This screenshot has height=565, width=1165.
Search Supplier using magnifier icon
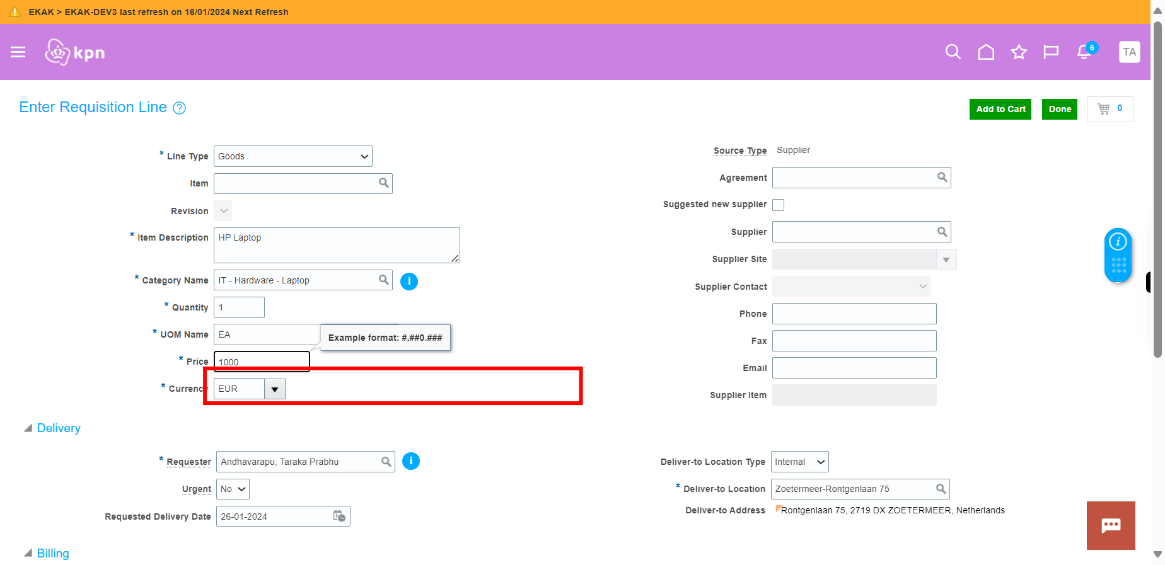click(x=942, y=232)
